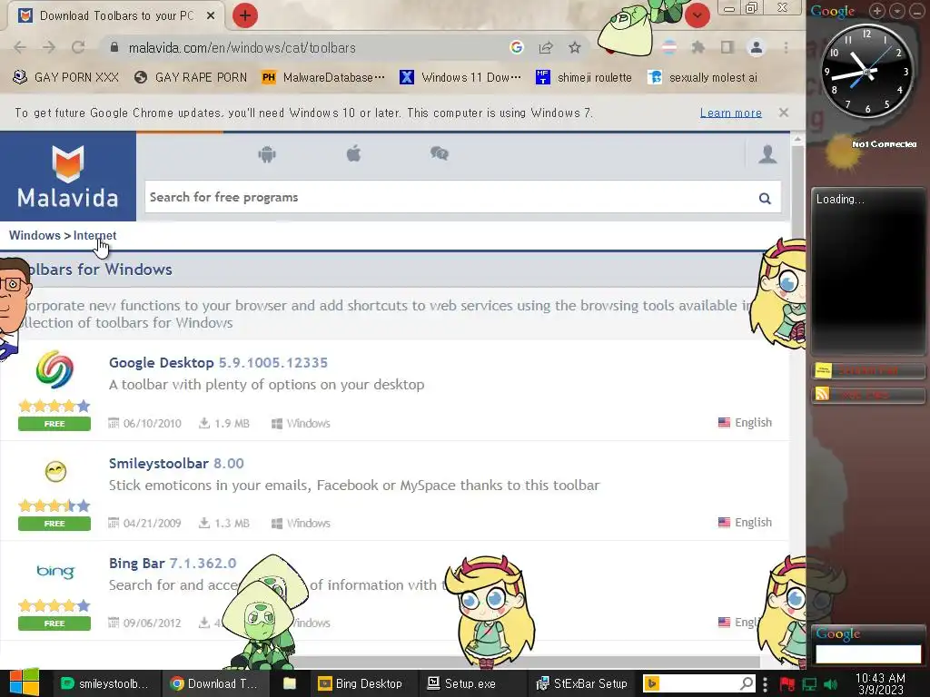Switch to StExBar Setup taskbar item
The height and width of the screenshot is (697, 930).
pyautogui.click(x=581, y=683)
